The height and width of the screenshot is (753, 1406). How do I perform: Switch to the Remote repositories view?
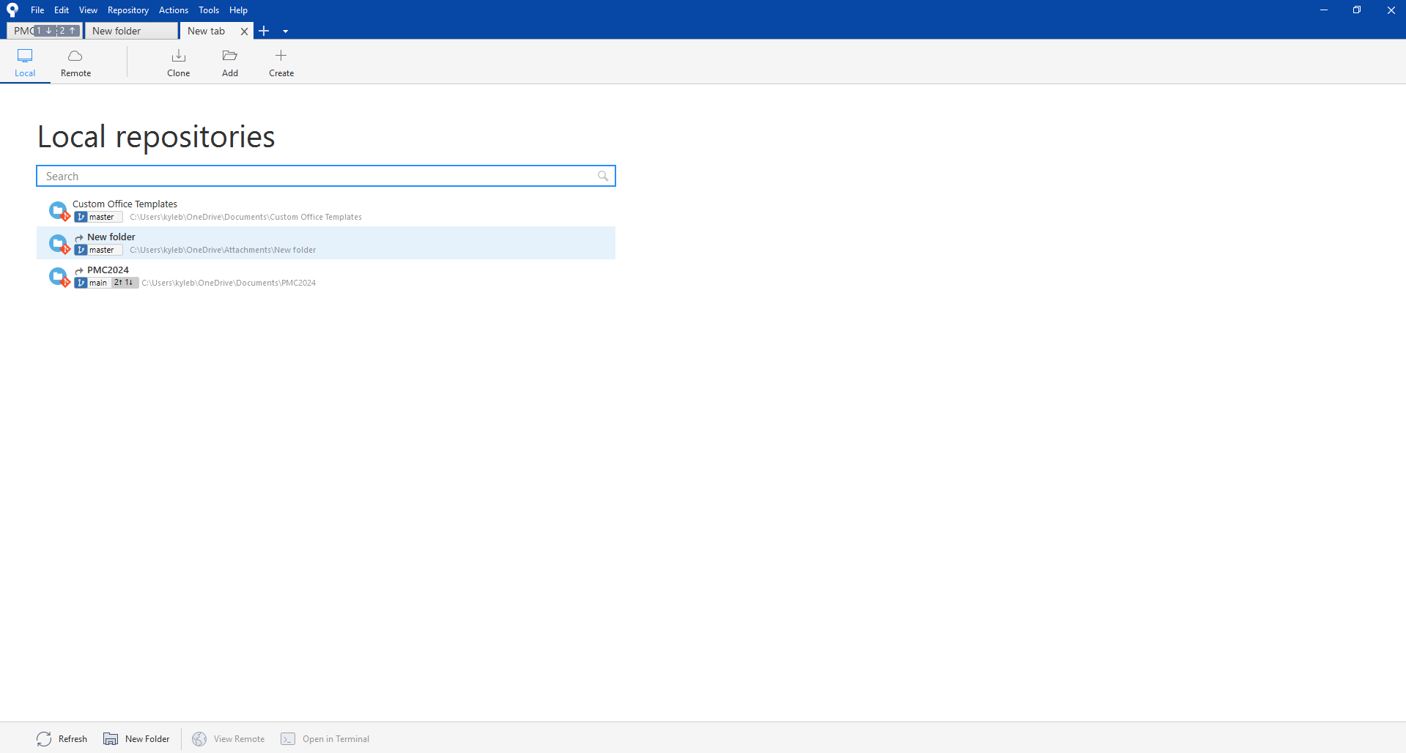[x=75, y=63]
